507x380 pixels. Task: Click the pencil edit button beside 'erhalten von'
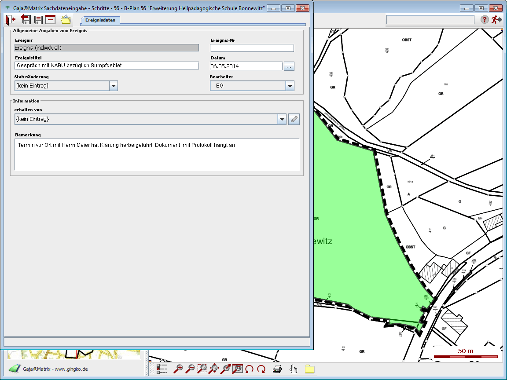pos(294,119)
